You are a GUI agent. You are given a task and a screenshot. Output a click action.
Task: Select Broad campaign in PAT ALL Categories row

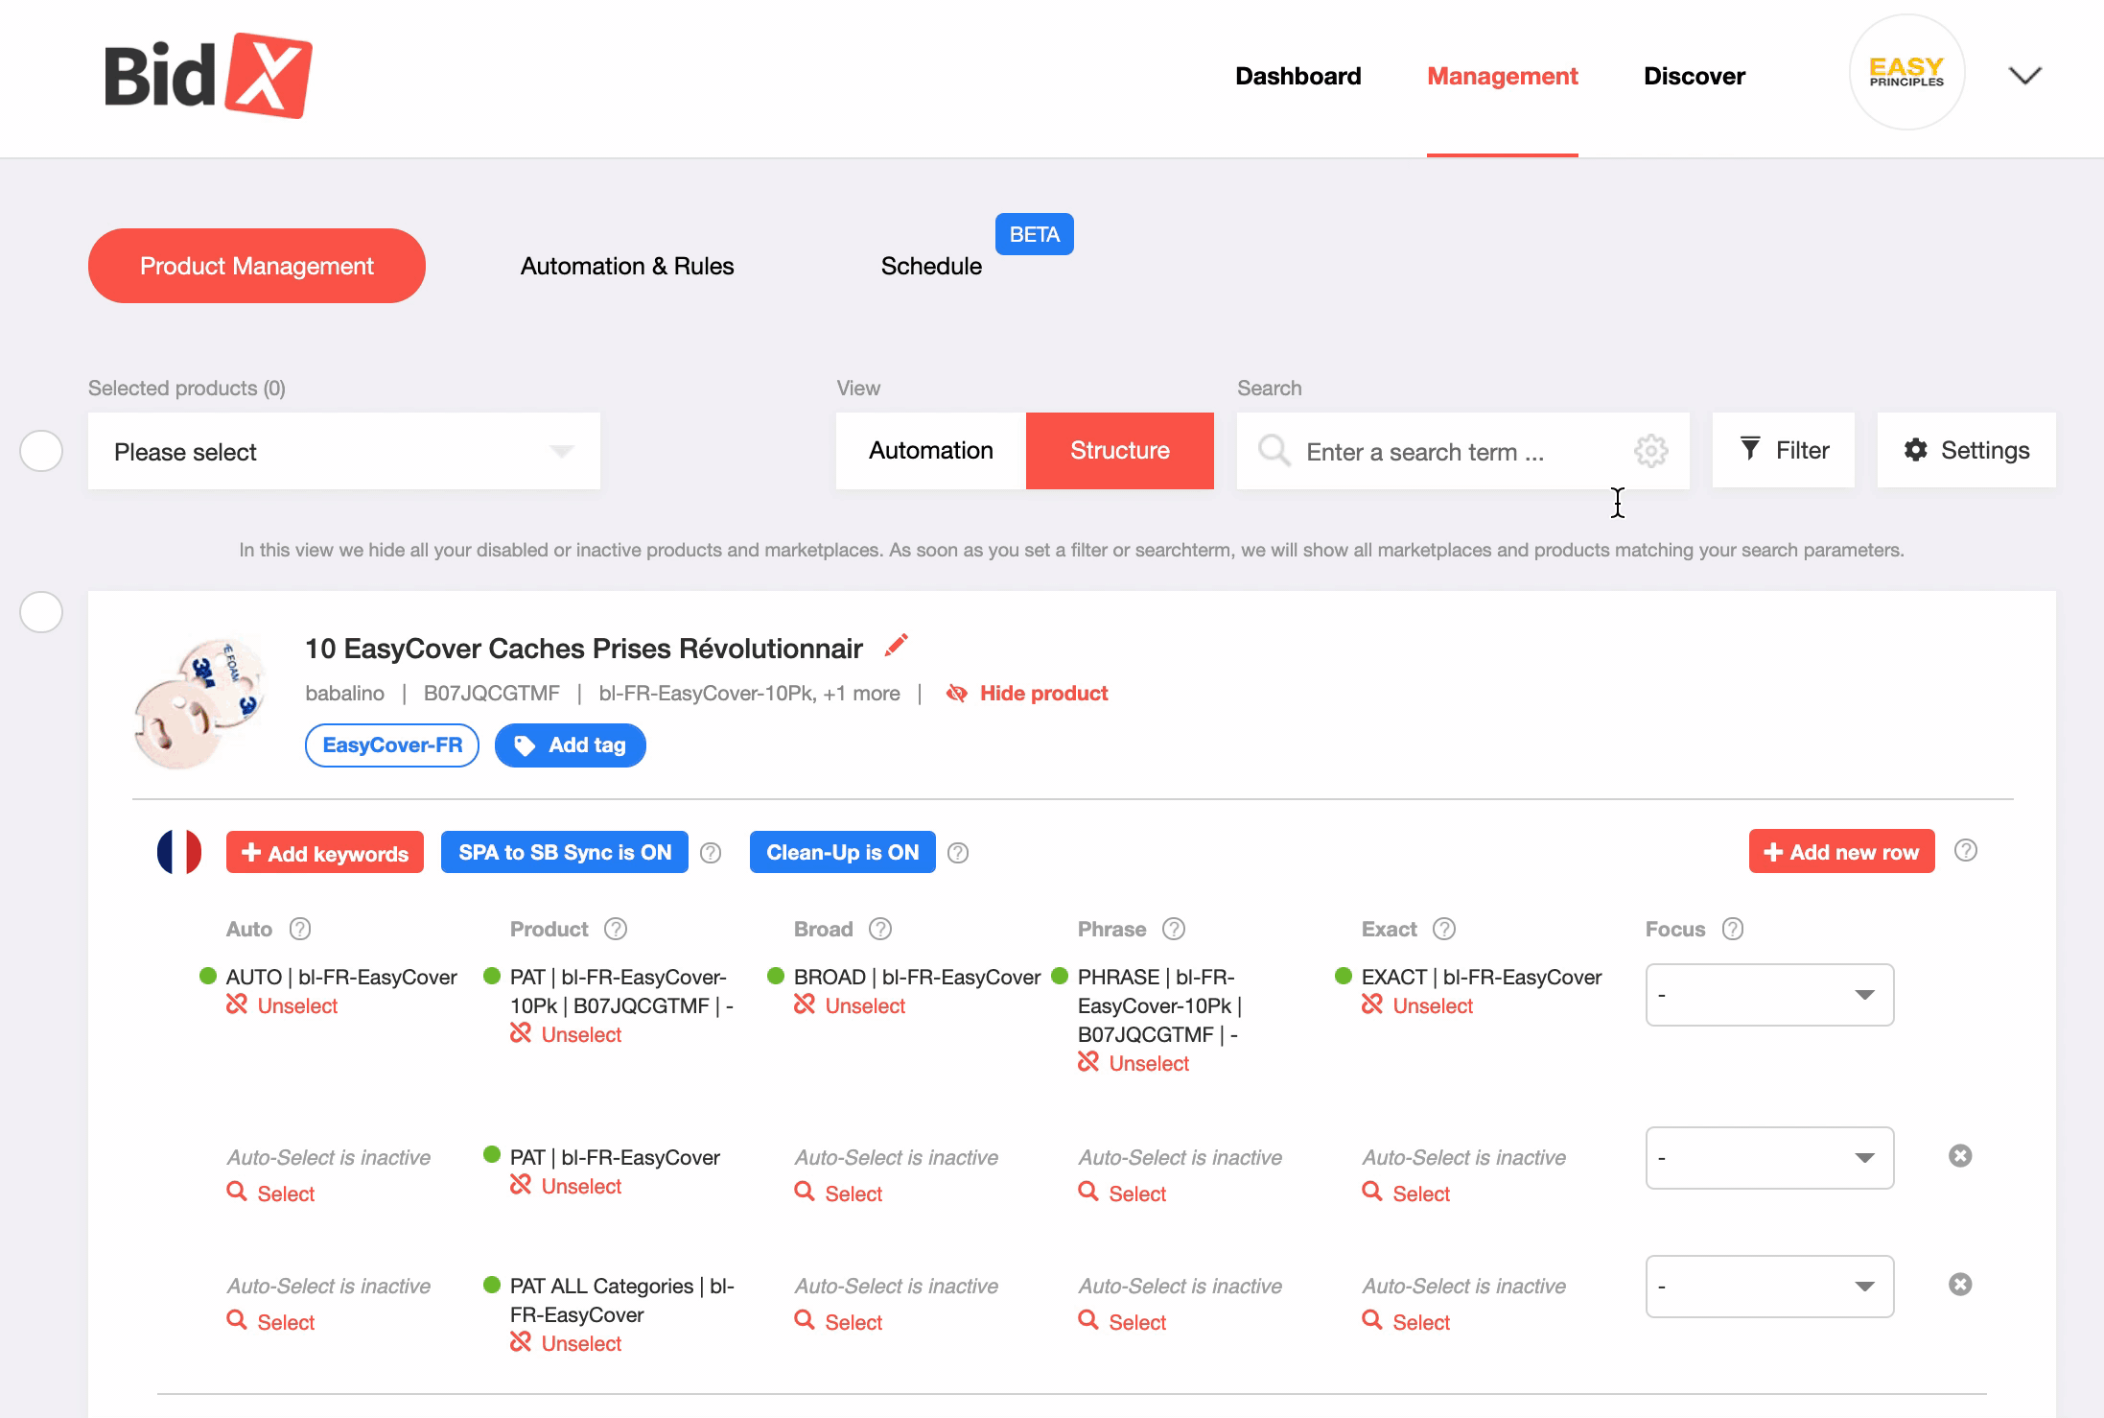[x=839, y=1322]
